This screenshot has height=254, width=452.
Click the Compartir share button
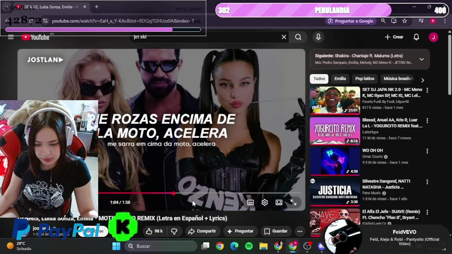[202, 231]
